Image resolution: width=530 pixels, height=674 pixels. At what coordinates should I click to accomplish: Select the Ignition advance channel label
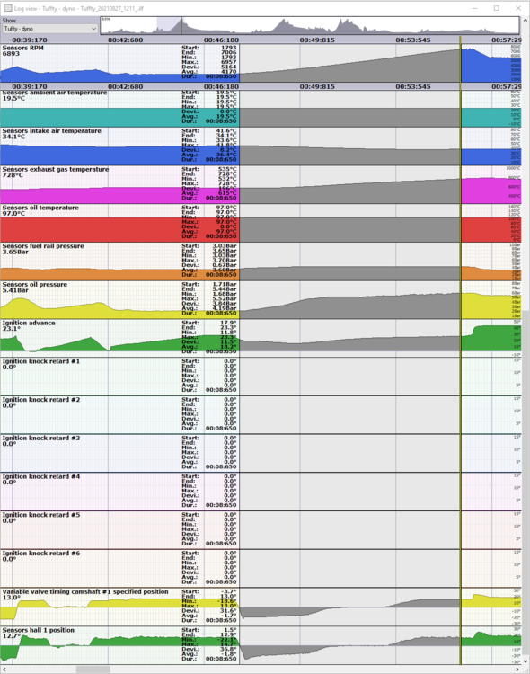click(x=29, y=323)
